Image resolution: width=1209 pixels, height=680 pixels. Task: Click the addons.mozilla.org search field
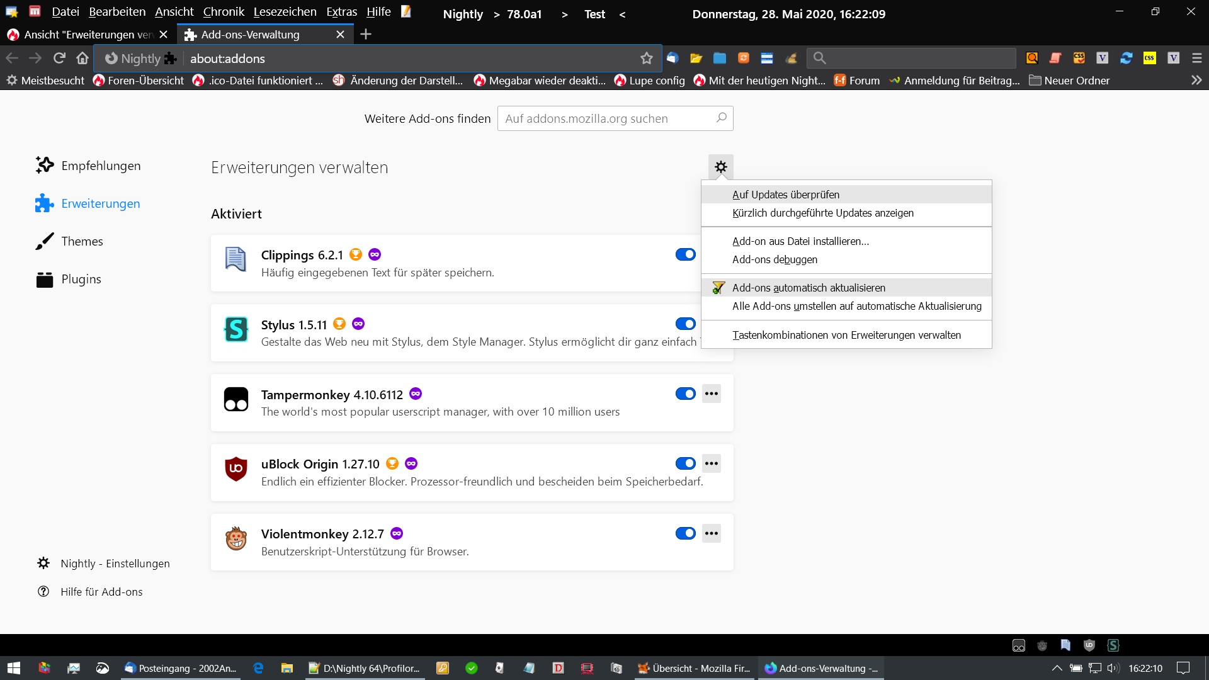[x=608, y=118]
